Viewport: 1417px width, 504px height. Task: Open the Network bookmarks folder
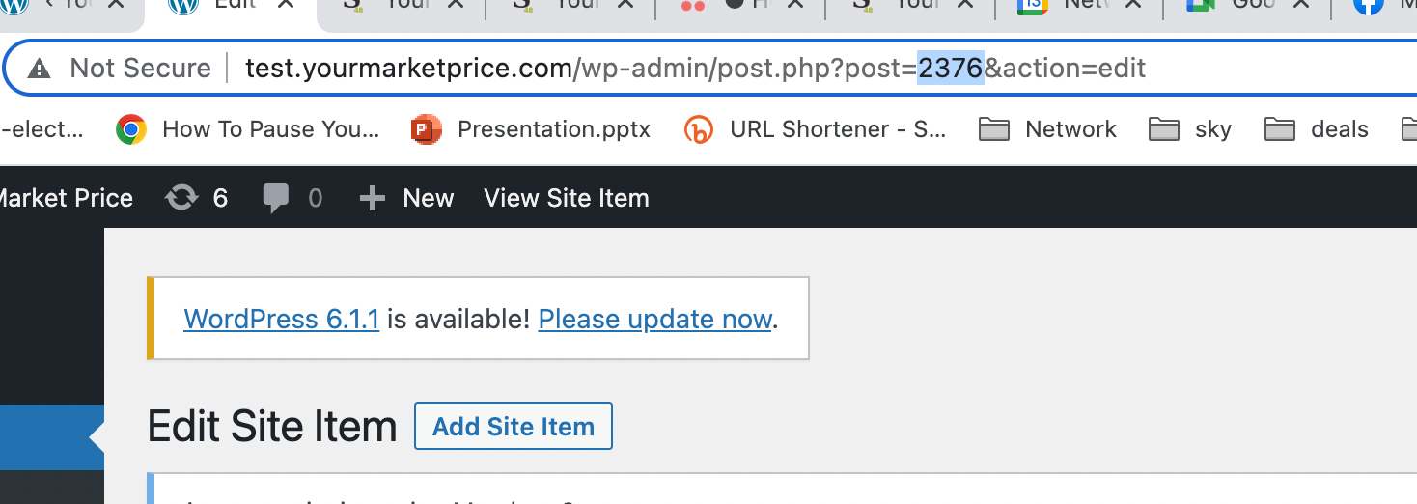(1048, 129)
